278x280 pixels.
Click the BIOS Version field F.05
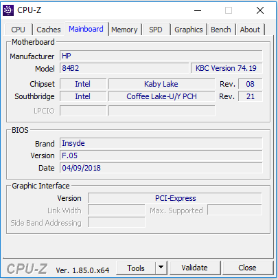pyautogui.click(x=161, y=155)
